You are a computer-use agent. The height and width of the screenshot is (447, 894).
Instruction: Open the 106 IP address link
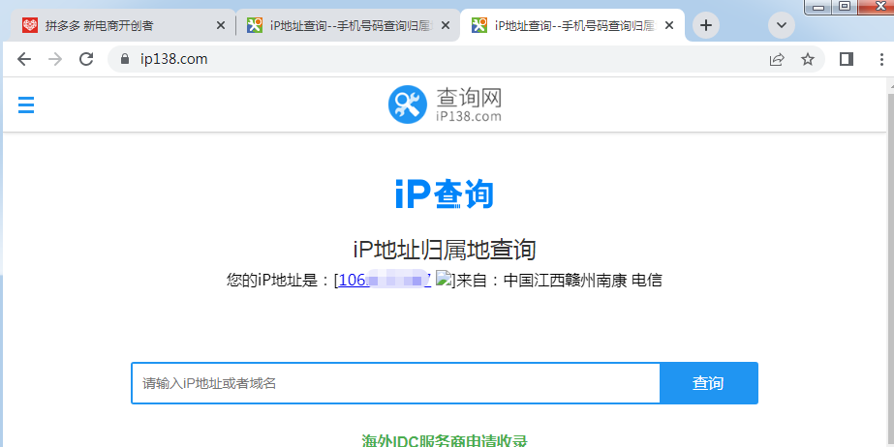(x=385, y=281)
